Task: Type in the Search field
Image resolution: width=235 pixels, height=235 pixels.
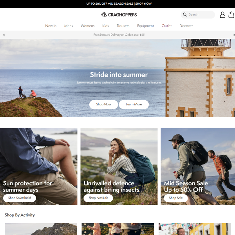Action: [201, 14]
